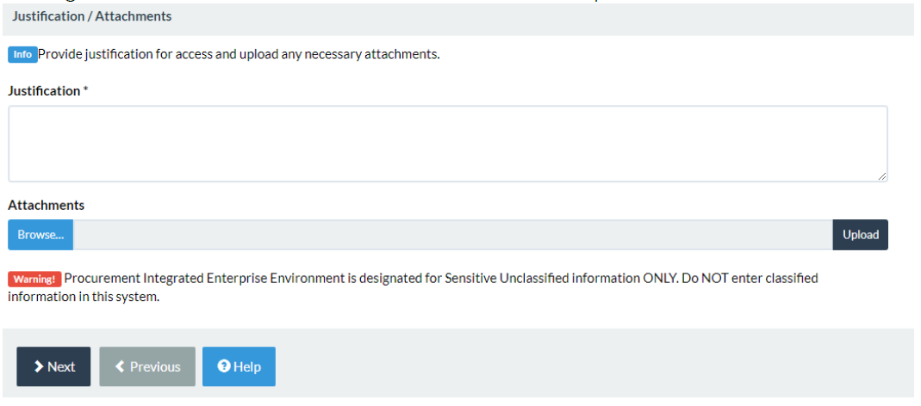Click the left chevron icon on Previous
Image resolution: width=921 pixels, height=406 pixels.
click(120, 366)
